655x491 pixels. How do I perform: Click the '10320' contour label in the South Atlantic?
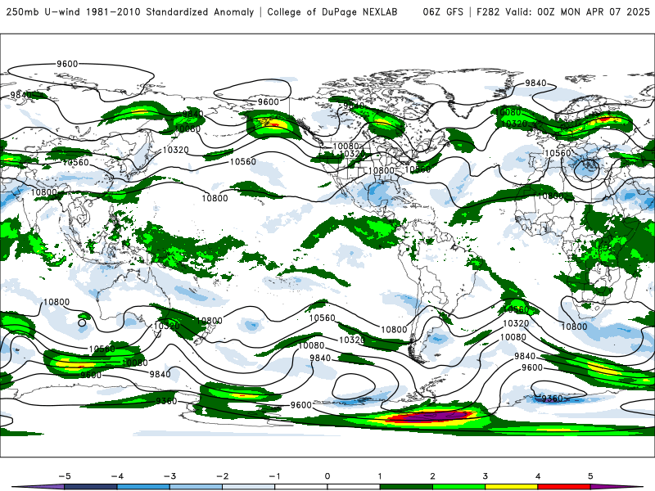[516, 323]
